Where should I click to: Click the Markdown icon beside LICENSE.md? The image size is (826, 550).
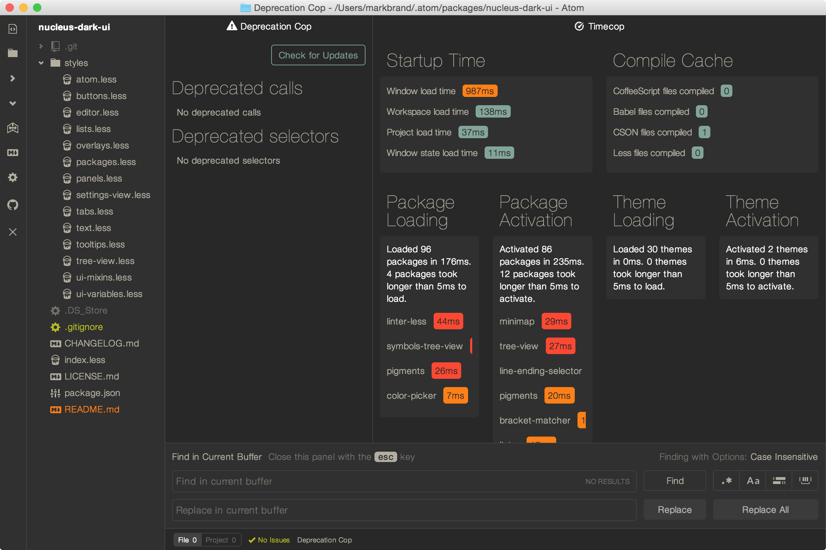(55, 377)
